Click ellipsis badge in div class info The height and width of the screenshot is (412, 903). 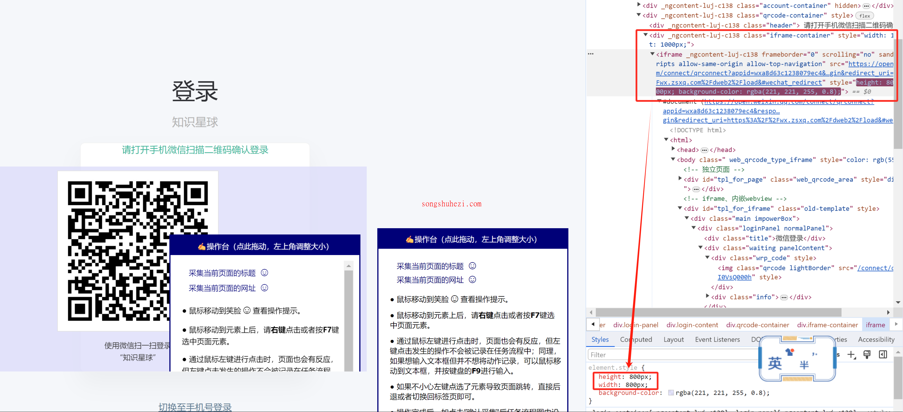click(x=784, y=297)
